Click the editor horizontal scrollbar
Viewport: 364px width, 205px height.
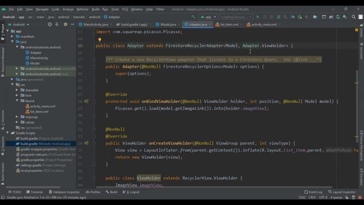[214, 187]
